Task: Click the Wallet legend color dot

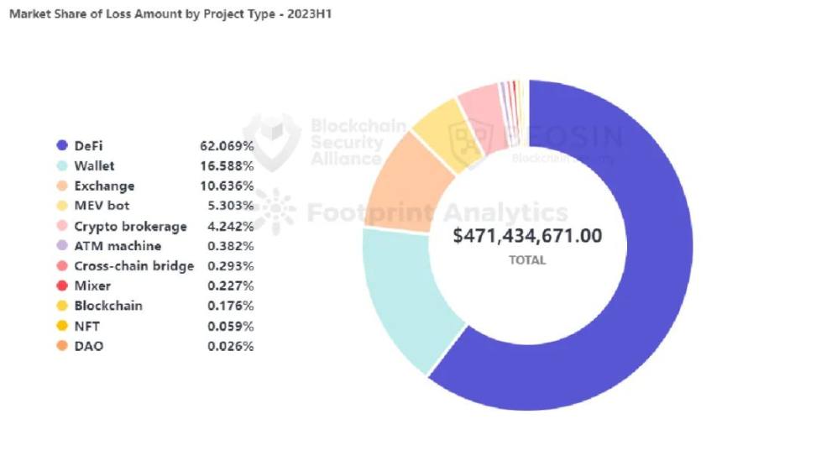Action: (x=61, y=166)
